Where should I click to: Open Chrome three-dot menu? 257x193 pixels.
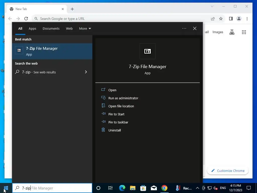[x=247, y=19]
